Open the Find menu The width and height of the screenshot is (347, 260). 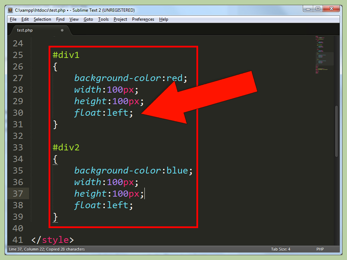[60, 19]
